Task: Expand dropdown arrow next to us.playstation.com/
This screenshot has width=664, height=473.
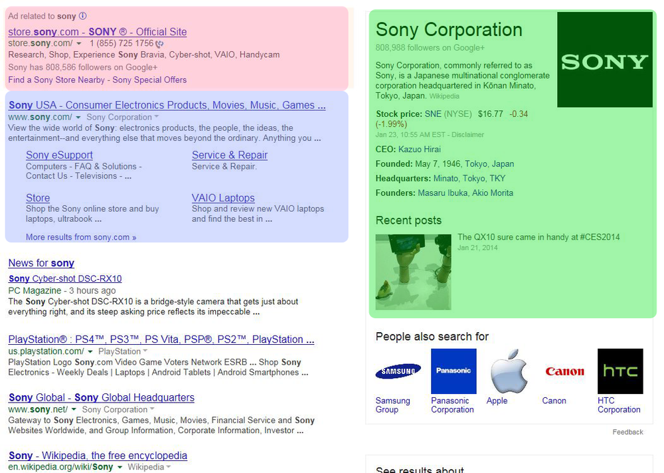Action: (90, 352)
